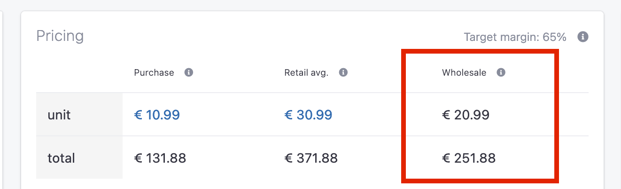Select the € 371.88 retail total
Viewport: 621px width, 189px height.
click(x=311, y=158)
